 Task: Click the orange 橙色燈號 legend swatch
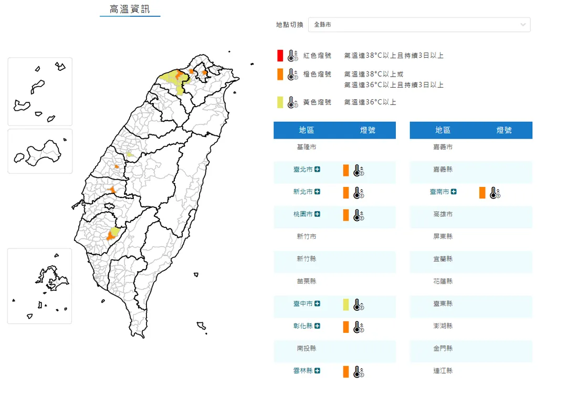[280, 75]
